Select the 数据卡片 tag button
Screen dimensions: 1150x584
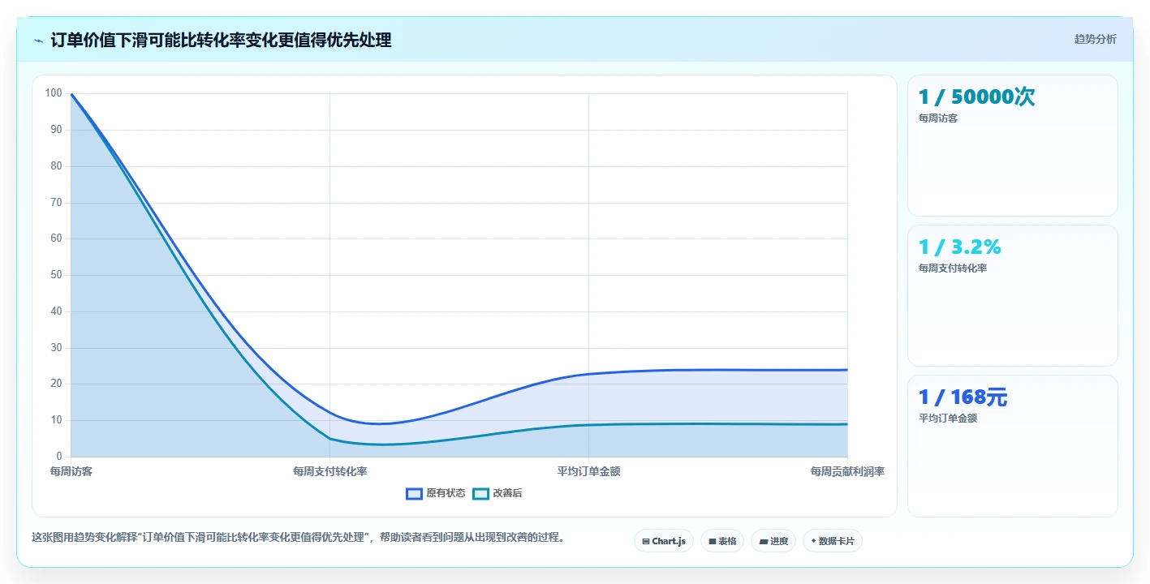[x=832, y=541]
